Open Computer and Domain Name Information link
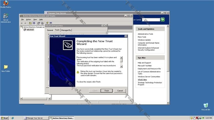This screenshot has height=120, width=214. click(148, 44)
